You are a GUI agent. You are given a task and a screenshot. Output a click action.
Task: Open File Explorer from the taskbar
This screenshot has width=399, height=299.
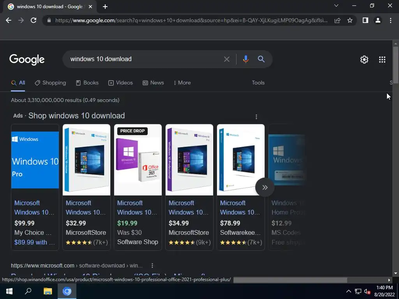(48, 291)
